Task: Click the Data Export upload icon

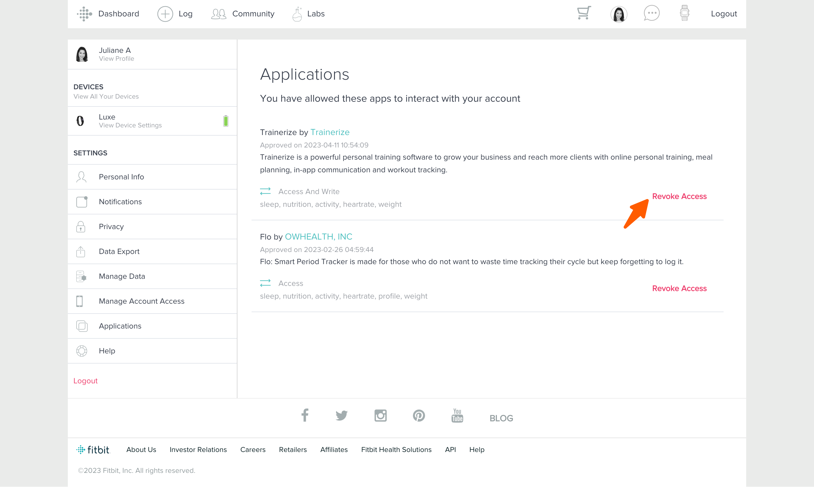Action: click(x=81, y=251)
